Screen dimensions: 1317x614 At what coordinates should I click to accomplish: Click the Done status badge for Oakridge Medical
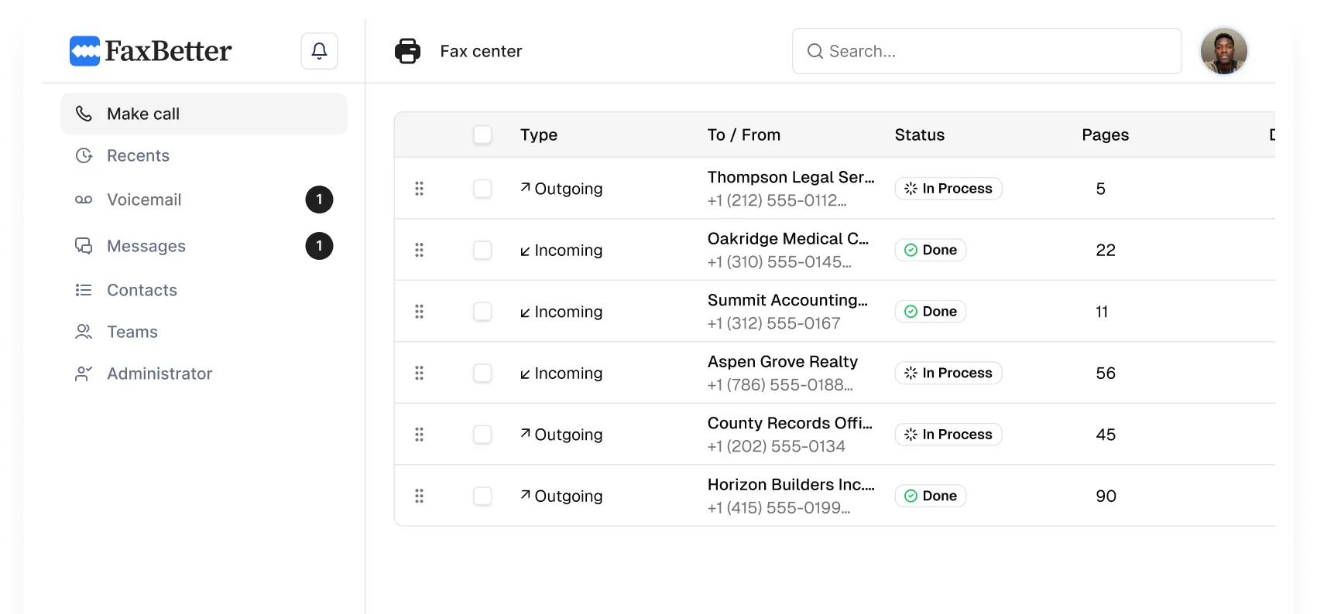pyautogui.click(x=931, y=250)
